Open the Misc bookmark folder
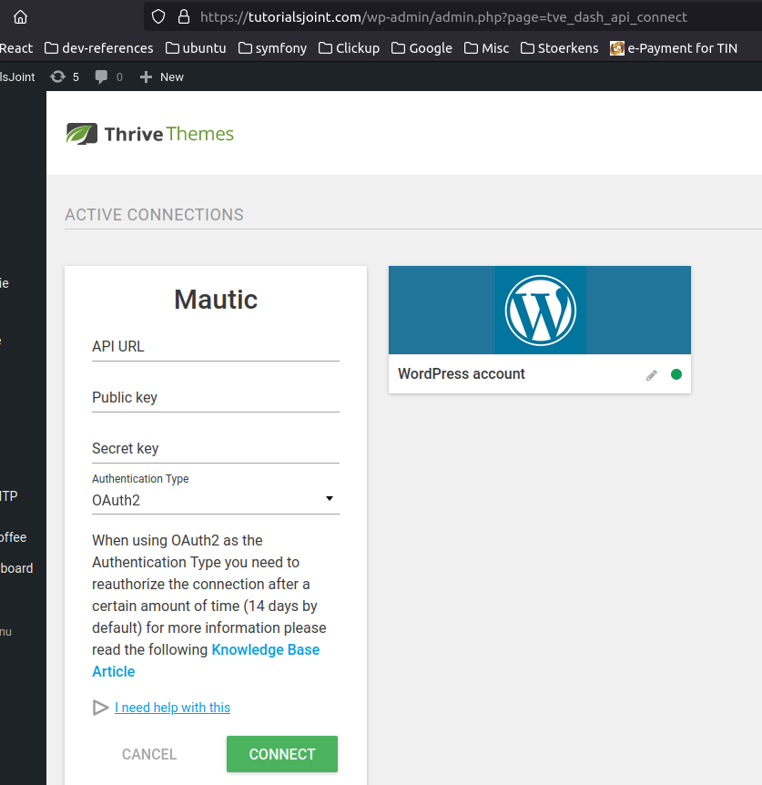 pos(486,48)
